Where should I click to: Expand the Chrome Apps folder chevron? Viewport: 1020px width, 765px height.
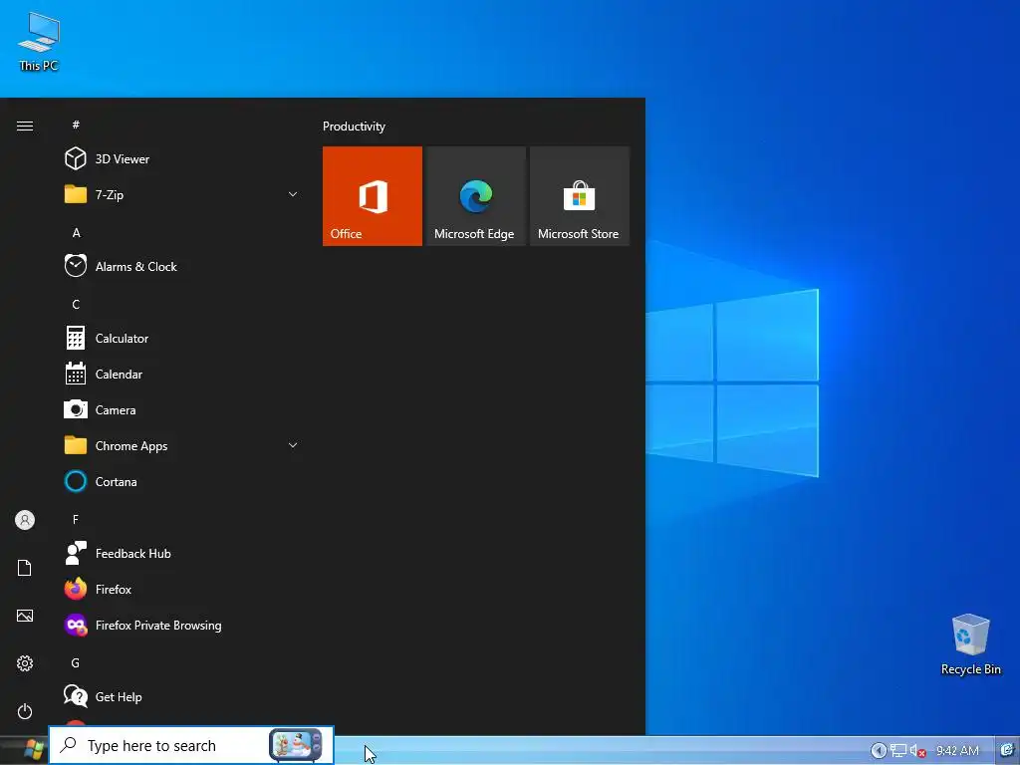pyautogui.click(x=293, y=445)
